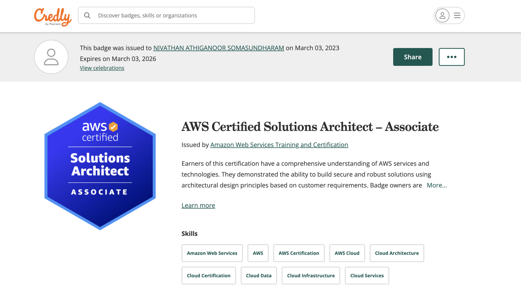
Task: Select the AWS Certification skill tag
Action: tap(299, 253)
